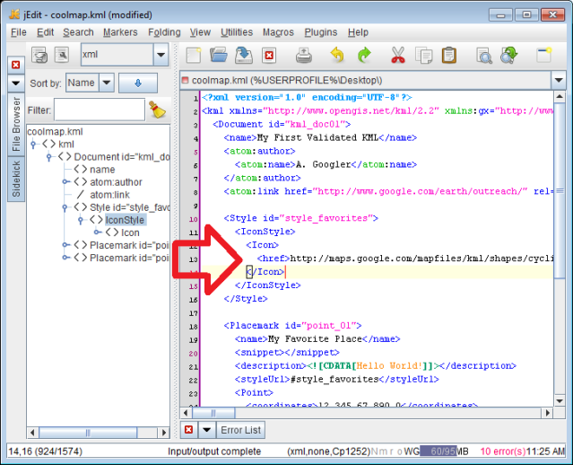Paste with the clipboard icon
Viewport: 573px width, 465px height.
click(x=448, y=56)
